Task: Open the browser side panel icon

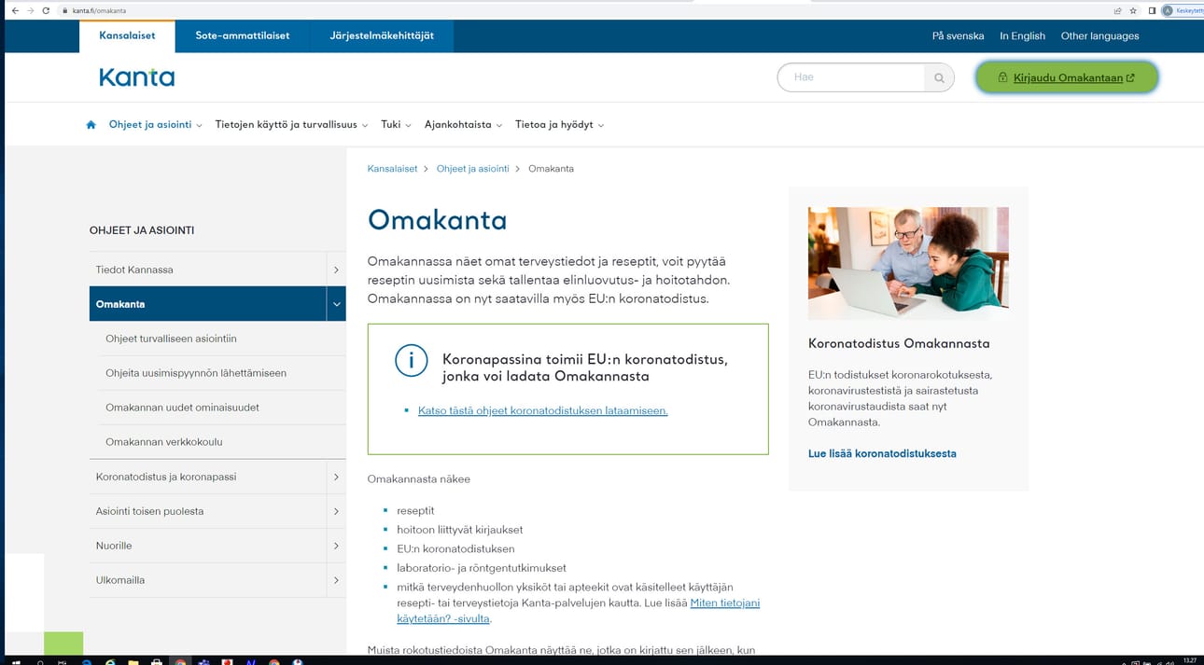Action: [x=1152, y=10]
